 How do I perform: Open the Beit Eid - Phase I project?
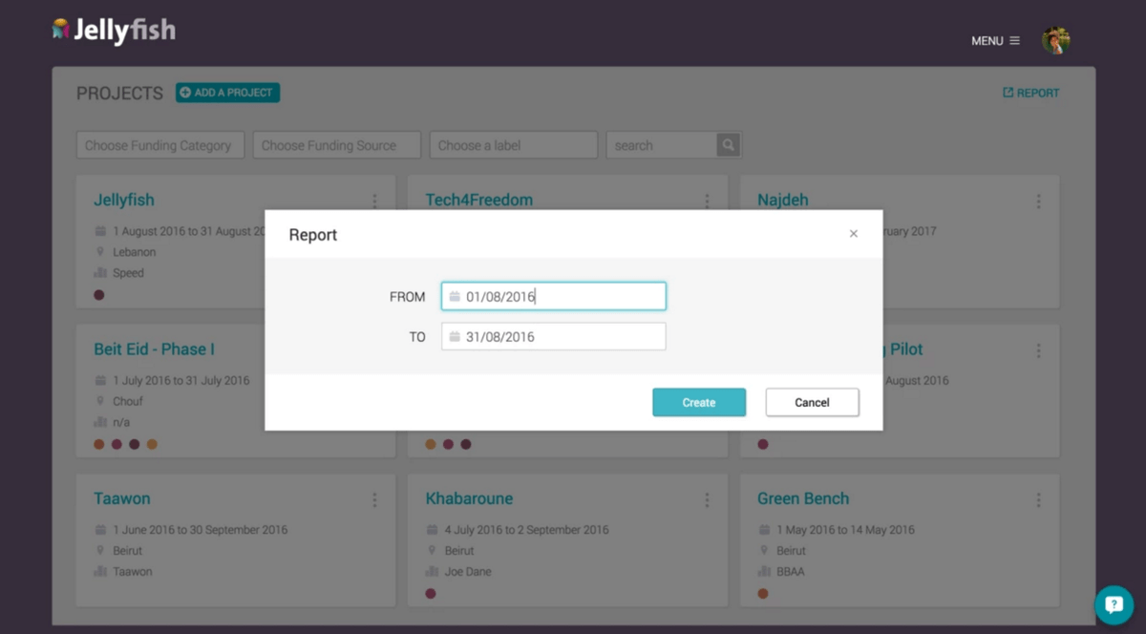click(x=154, y=349)
